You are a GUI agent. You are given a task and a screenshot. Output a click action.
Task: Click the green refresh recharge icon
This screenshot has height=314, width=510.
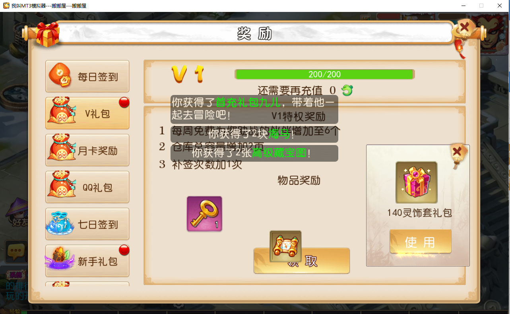pos(347,91)
